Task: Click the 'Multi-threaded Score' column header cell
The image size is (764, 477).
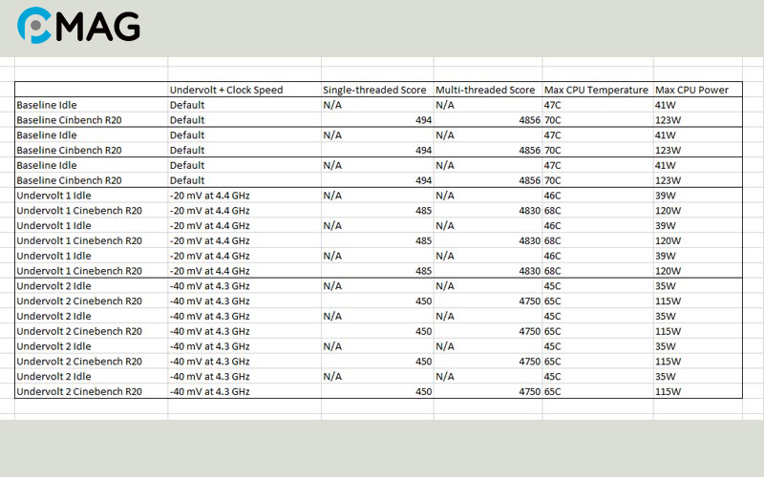Action: click(485, 90)
